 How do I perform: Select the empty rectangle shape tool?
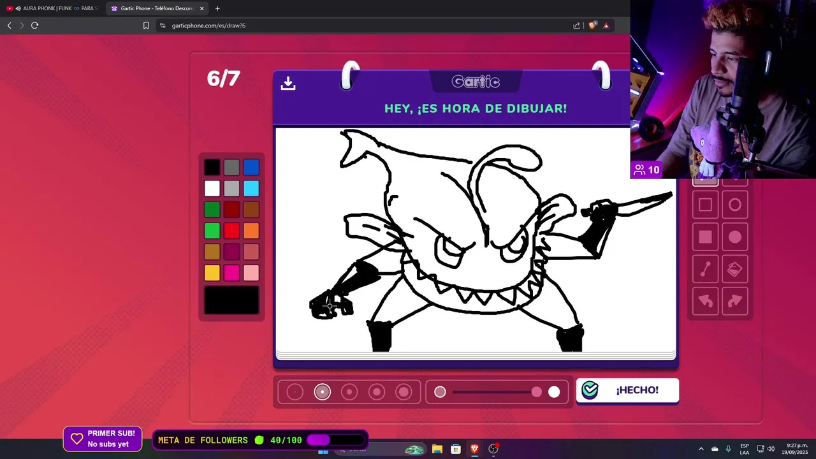[x=705, y=205]
